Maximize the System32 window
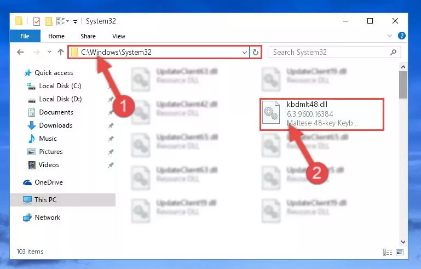 (370, 21)
